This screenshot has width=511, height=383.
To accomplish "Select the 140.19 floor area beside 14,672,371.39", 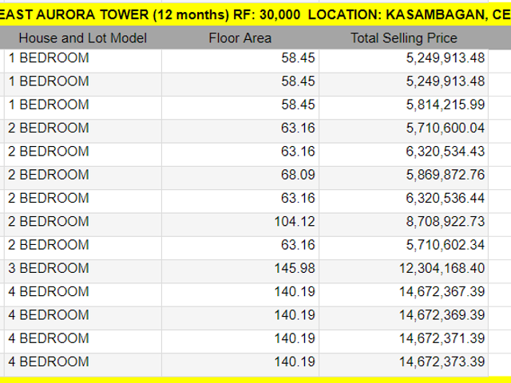I will click(240, 342).
